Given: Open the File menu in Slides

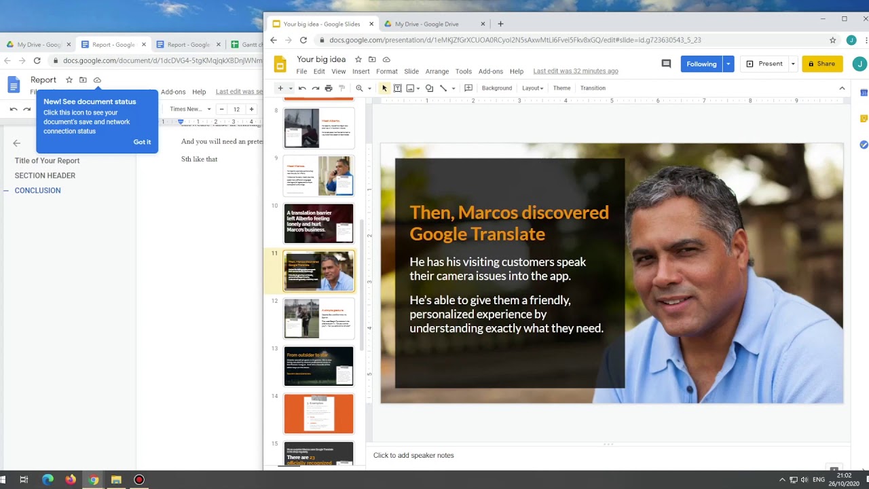Looking at the screenshot, I should [x=301, y=71].
